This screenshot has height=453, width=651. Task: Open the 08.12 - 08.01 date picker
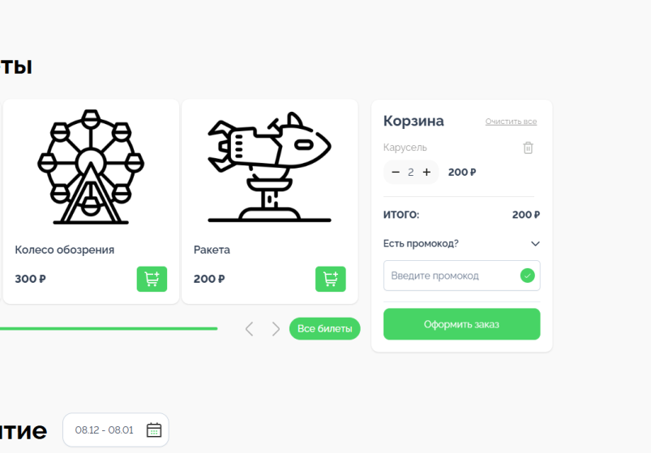click(116, 429)
